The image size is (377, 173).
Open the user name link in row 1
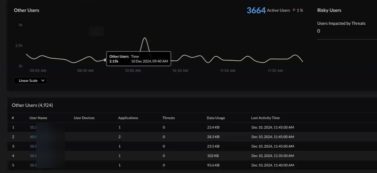33,127
